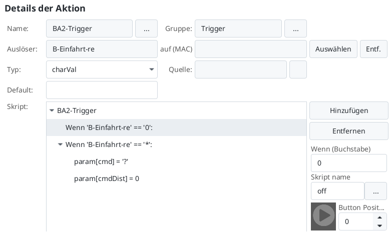
Task: Click the ellipsis button beside Skript name
Action: (375, 191)
